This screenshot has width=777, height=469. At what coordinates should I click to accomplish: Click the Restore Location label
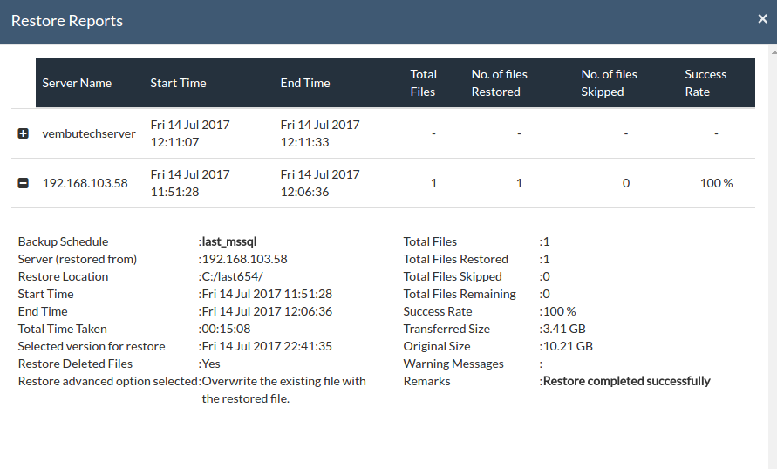(x=63, y=276)
